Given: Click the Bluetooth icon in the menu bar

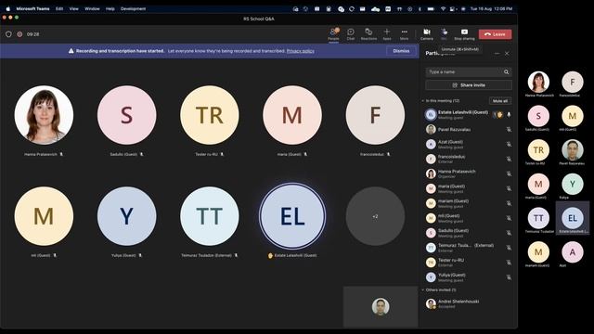Looking at the screenshot, I should (x=420, y=8).
